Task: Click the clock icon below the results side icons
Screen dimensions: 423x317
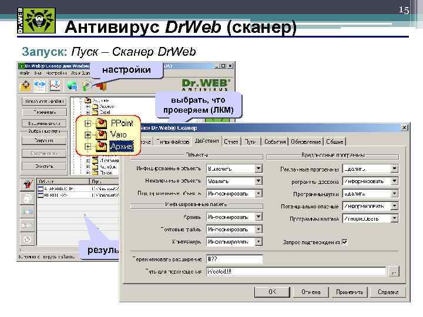Action: (27, 239)
